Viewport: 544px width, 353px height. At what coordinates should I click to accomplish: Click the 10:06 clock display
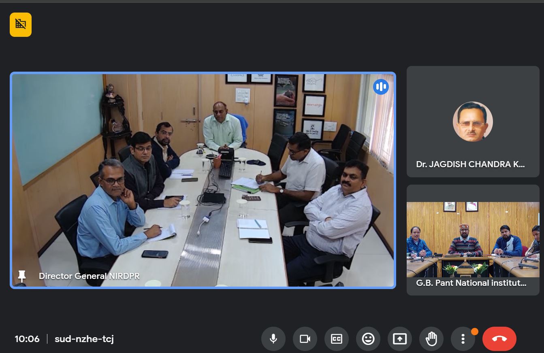tap(27, 339)
